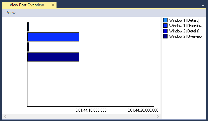
Task: Click the Window 1 (Details) color swatch
Action: pos(165,20)
